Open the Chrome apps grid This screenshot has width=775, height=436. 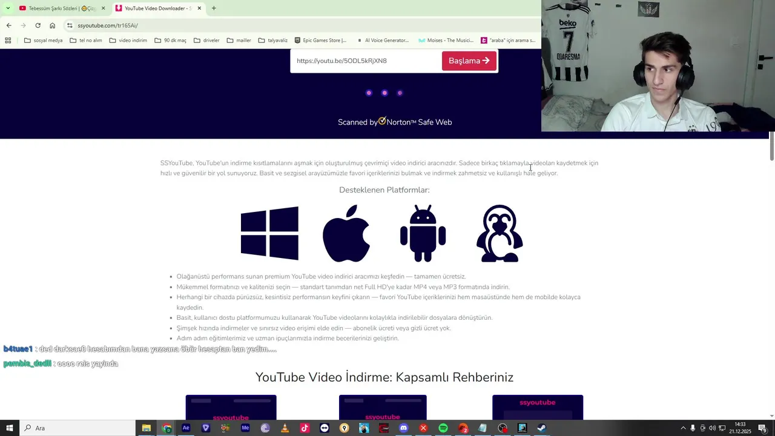[x=8, y=41]
